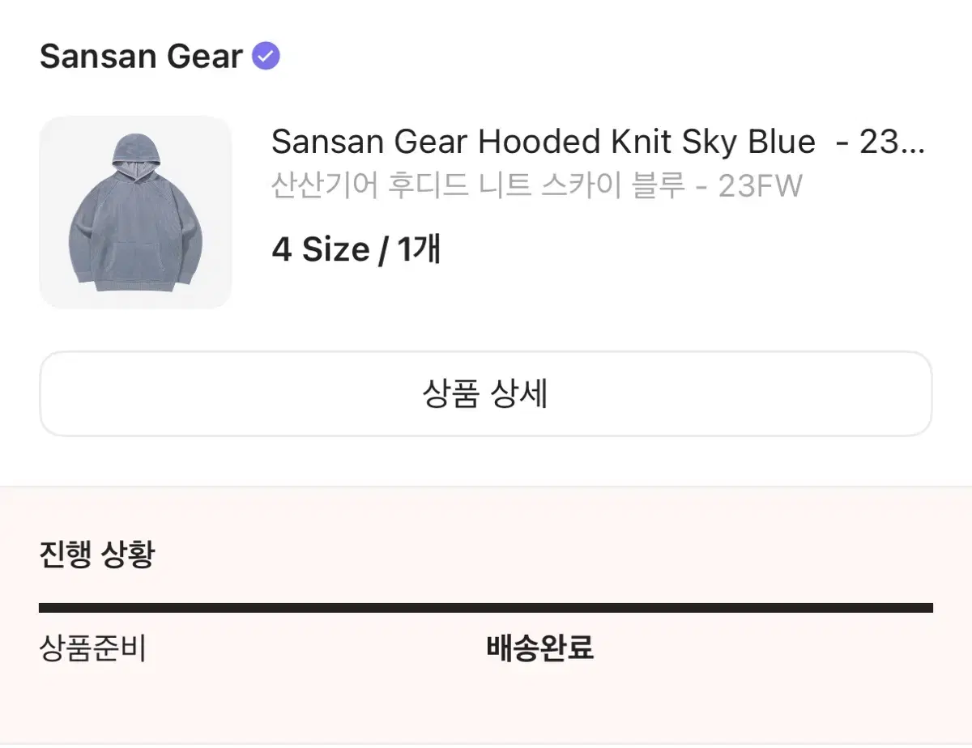Click the black order progress bar
This screenshot has width=972, height=748.
pos(486,608)
